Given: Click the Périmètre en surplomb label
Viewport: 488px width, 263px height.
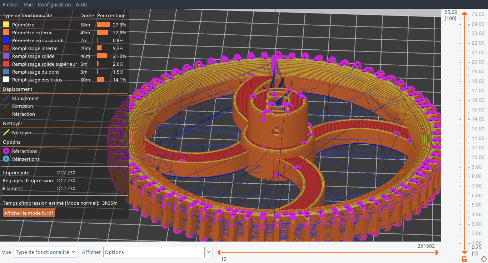Looking at the screenshot, I should pyautogui.click(x=38, y=40).
